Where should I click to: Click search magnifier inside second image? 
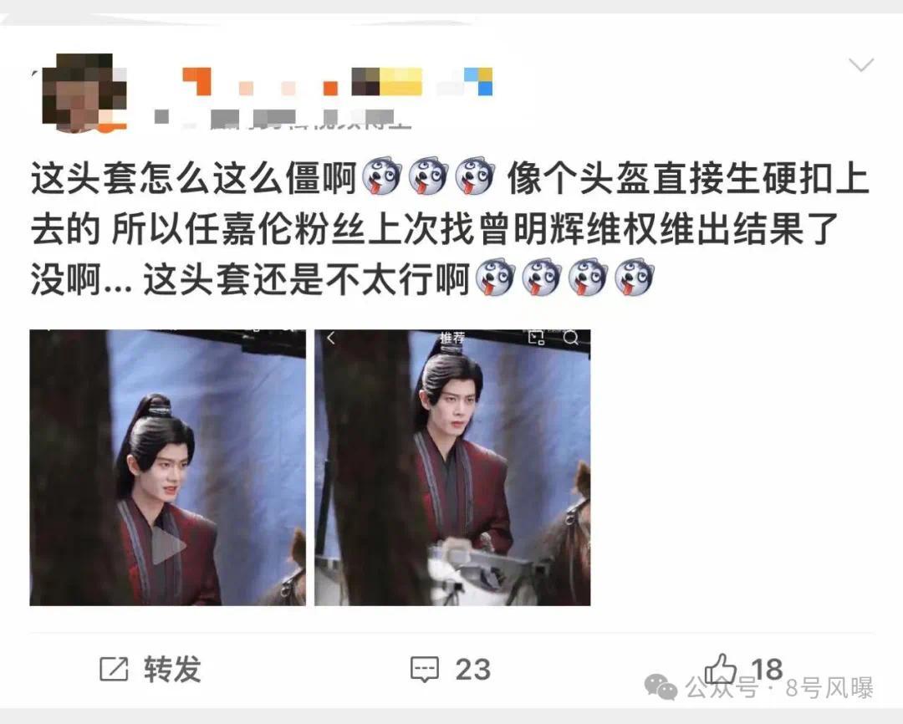tap(570, 338)
